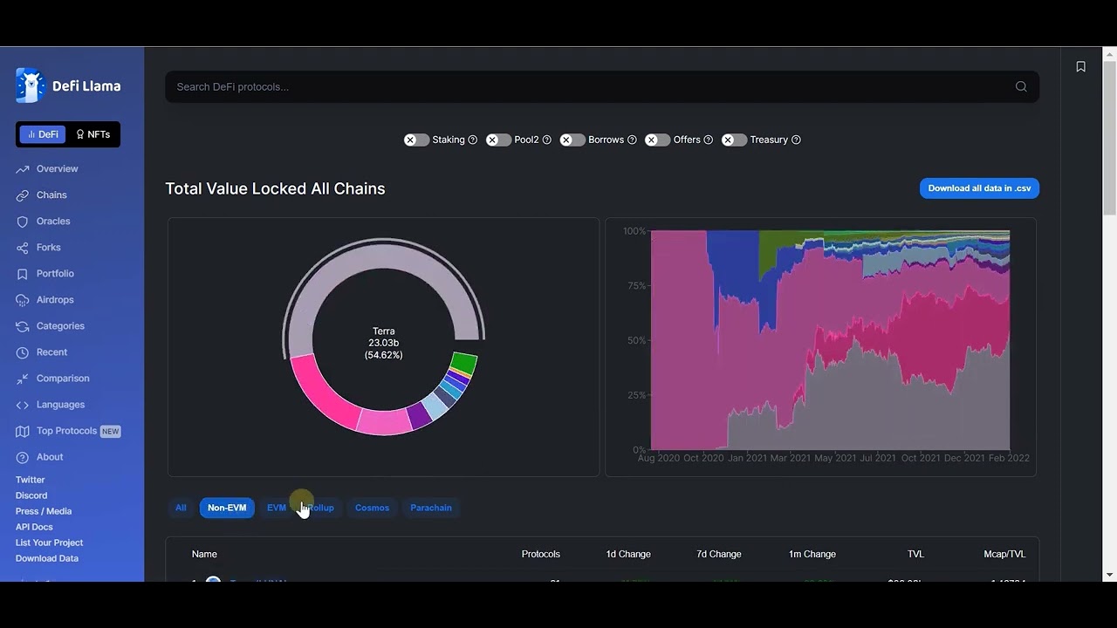Click the Oracles shield icon
Viewport: 1117px width, 628px height.
[x=23, y=222]
